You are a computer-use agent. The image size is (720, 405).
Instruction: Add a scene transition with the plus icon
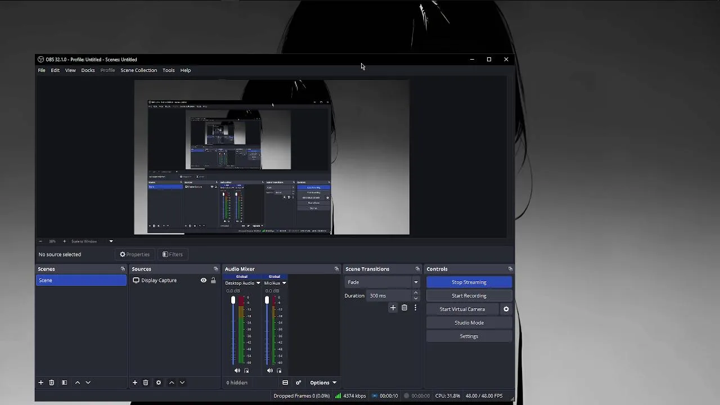(393, 308)
